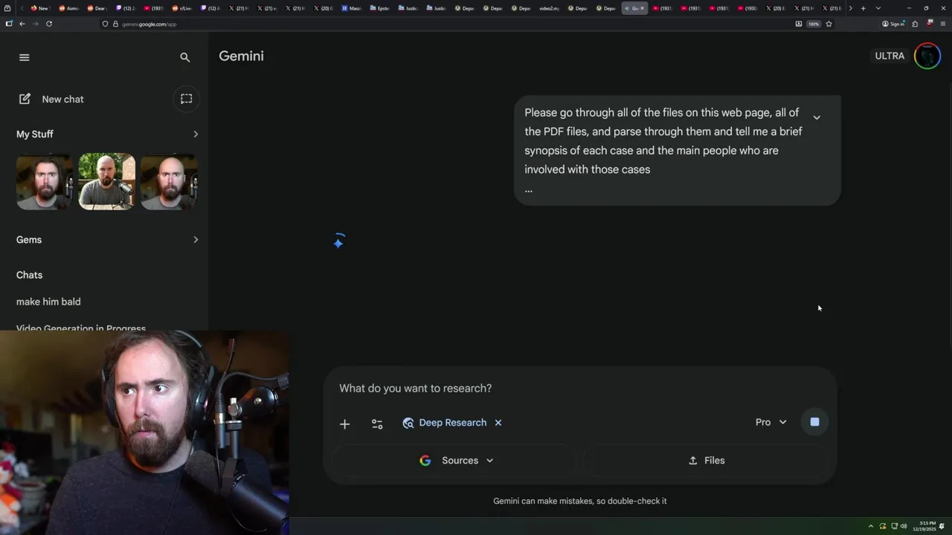Open the third My Stuff thumbnail
952x535 pixels.
[169, 181]
